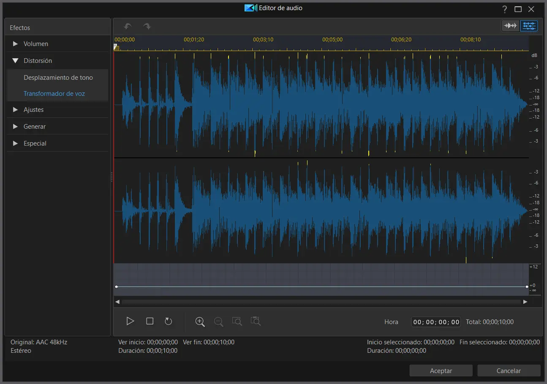Click the Hora timecode input field

pos(436,322)
